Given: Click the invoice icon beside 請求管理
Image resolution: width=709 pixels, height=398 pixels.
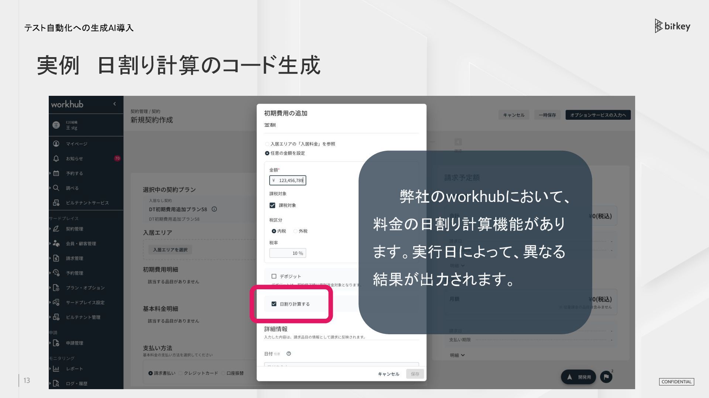Looking at the screenshot, I should coord(56,258).
